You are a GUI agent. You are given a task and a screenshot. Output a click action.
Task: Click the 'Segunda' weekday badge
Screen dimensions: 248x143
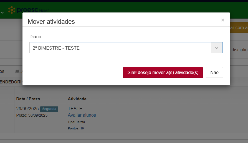pyautogui.click(x=49, y=109)
